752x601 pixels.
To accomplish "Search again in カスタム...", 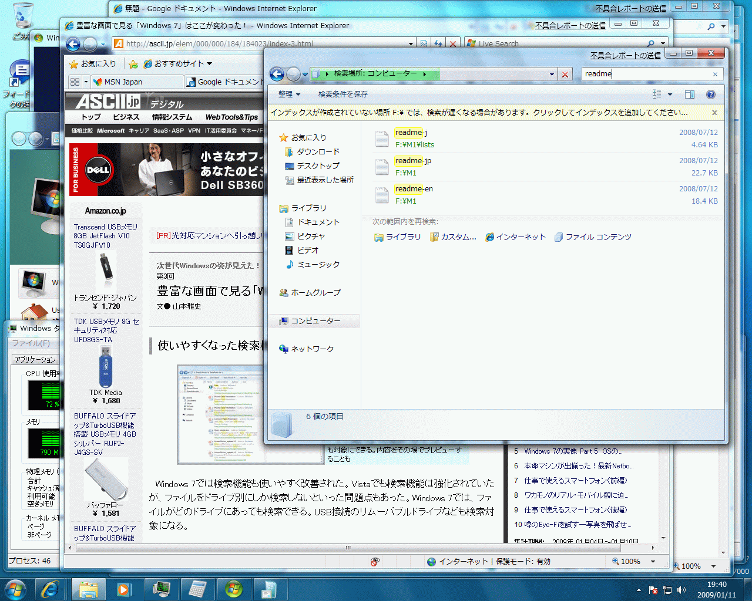I will click(x=453, y=237).
